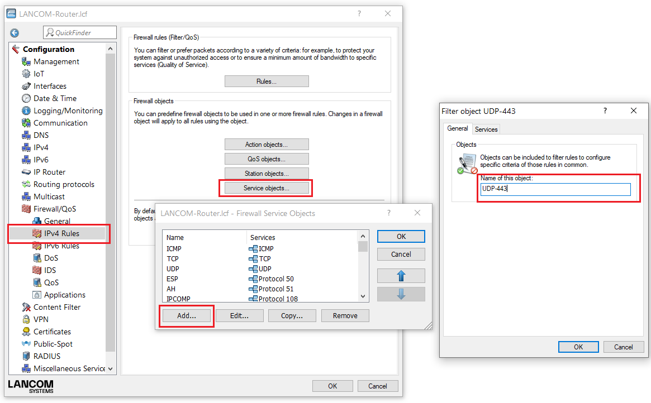Open the firewall Rules... button
This screenshot has height=403, width=651.
[x=267, y=81]
